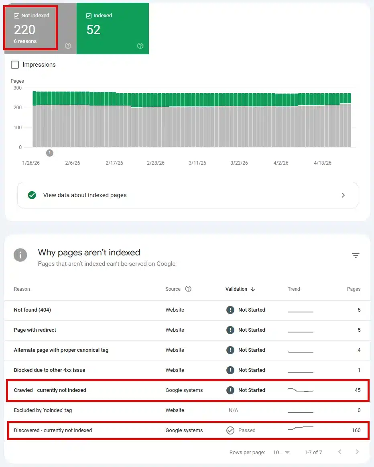Go to next page of results
Viewport: 374px width, 467px height.
click(x=357, y=452)
